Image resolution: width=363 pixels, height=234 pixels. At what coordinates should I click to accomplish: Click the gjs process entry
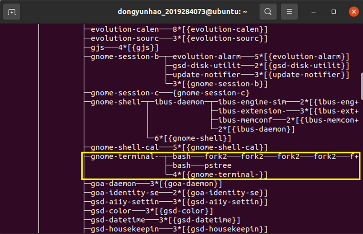[124, 48]
